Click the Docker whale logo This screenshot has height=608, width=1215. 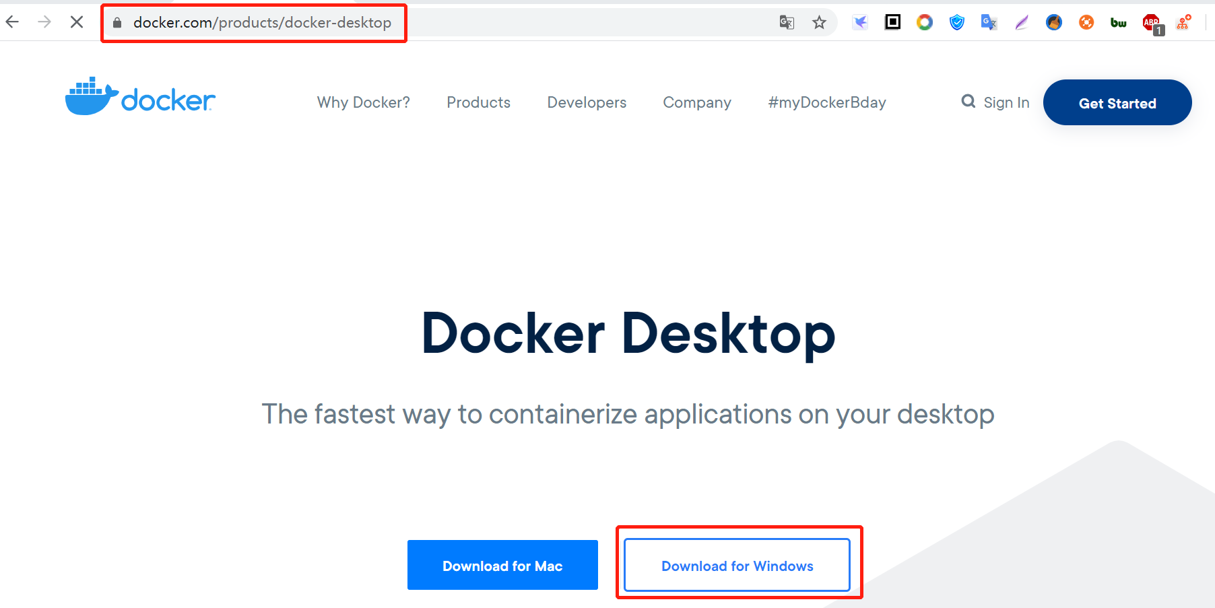coord(140,96)
